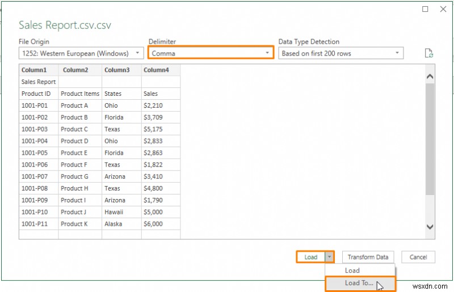This screenshot has height=292, width=454.
Task: Click the Transform Data button
Action: coord(368,257)
